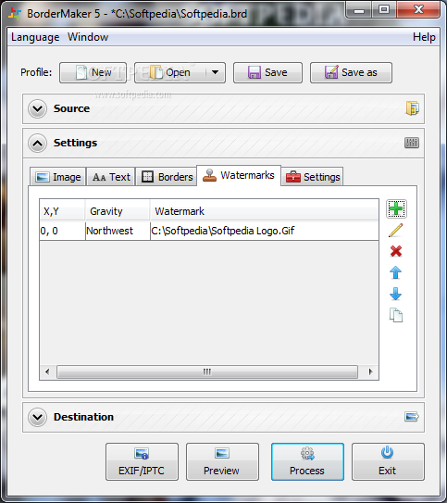Open the dropdown arrow beside Open
Screen dimensions: 447x503
pos(215,72)
